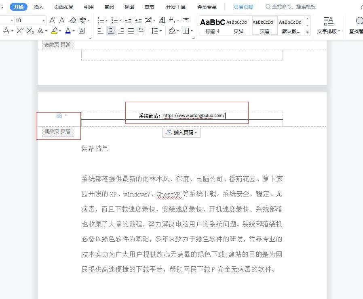Open the Member Exclusive tab
This screenshot has width=363, height=299.
[x=207, y=7]
